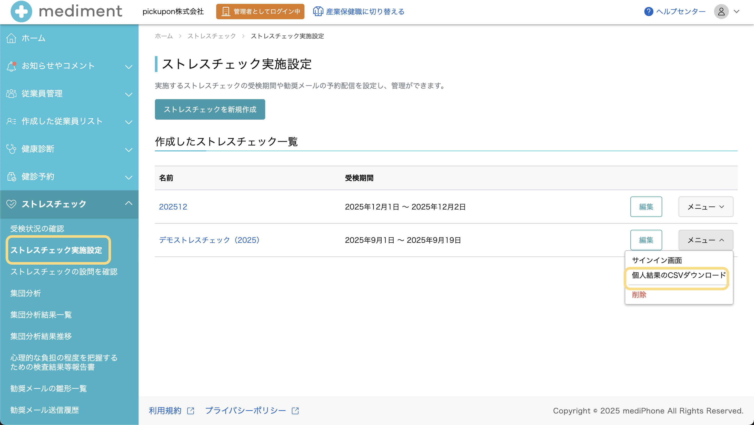Expand the 作成した従業員リスト chevron
This screenshot has width=754, height=425.
(x=128, y=122)
